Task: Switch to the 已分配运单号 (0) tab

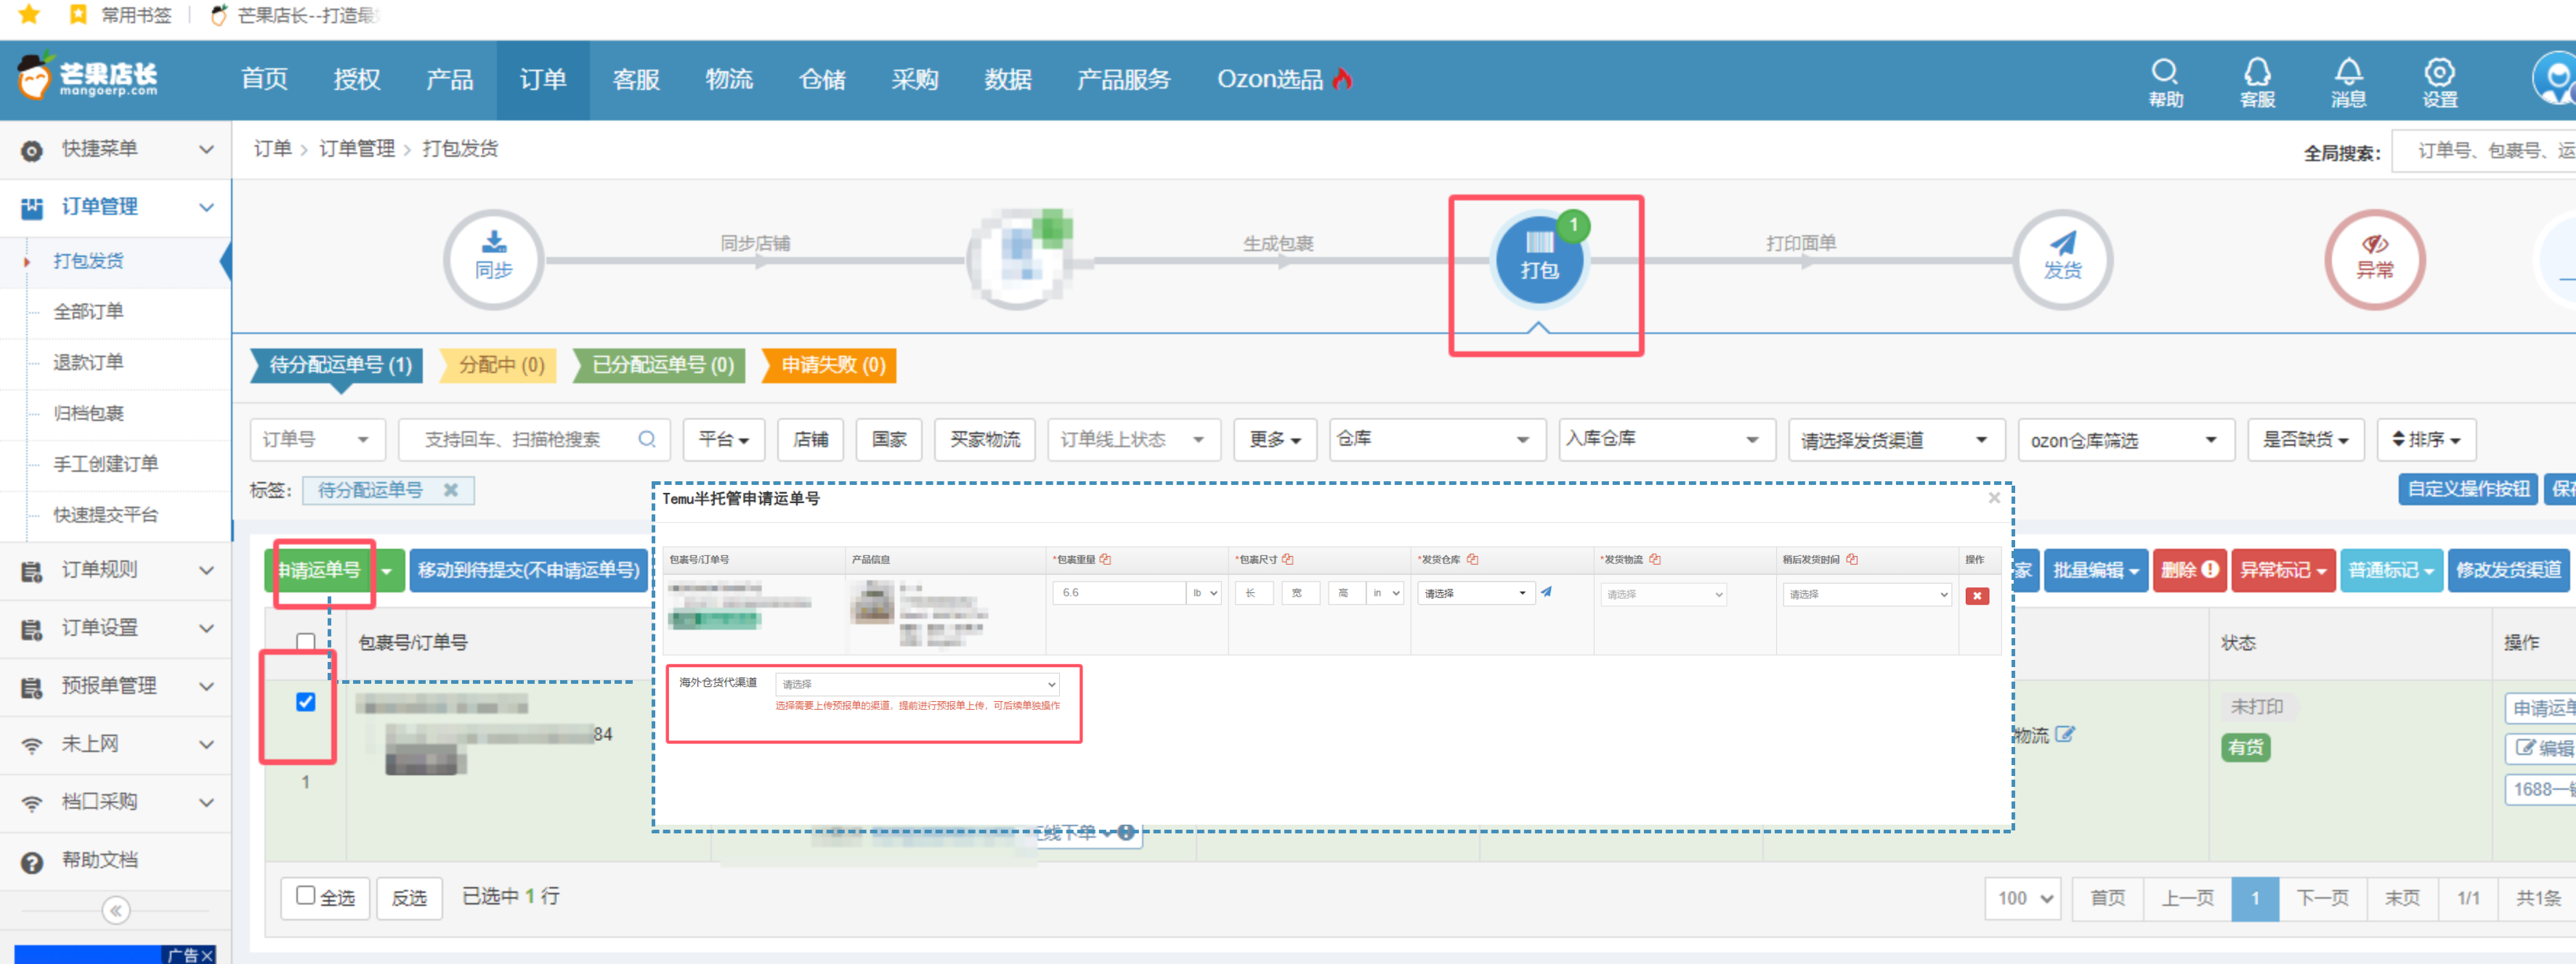Action: [x=660, y=364]
